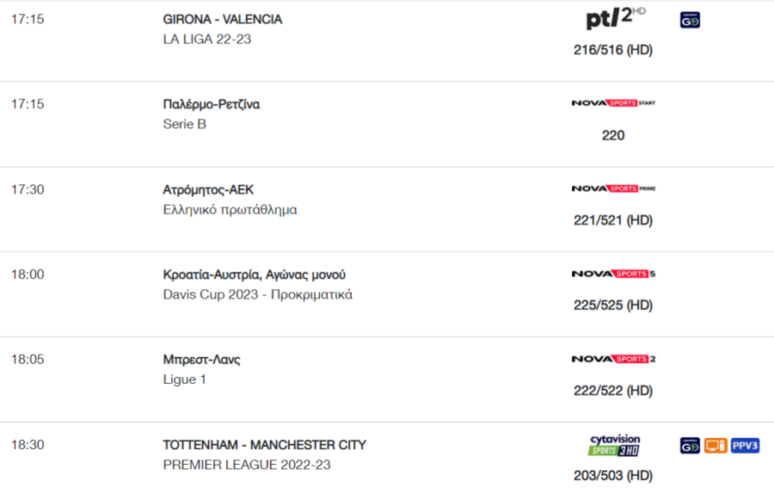Click the PT/2 HD channel logo
Screen dimensions: 774x494
(615, 18)
